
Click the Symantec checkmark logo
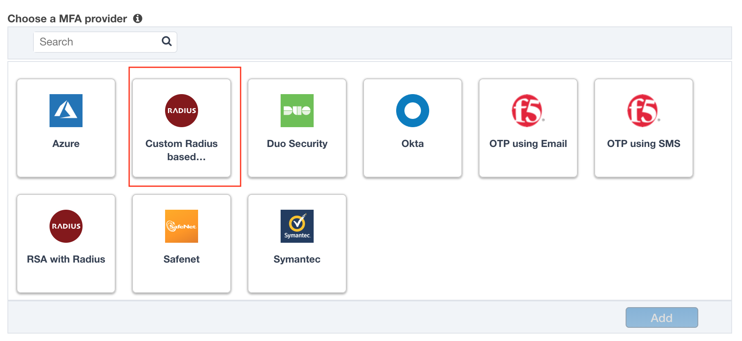coord(297,226)
